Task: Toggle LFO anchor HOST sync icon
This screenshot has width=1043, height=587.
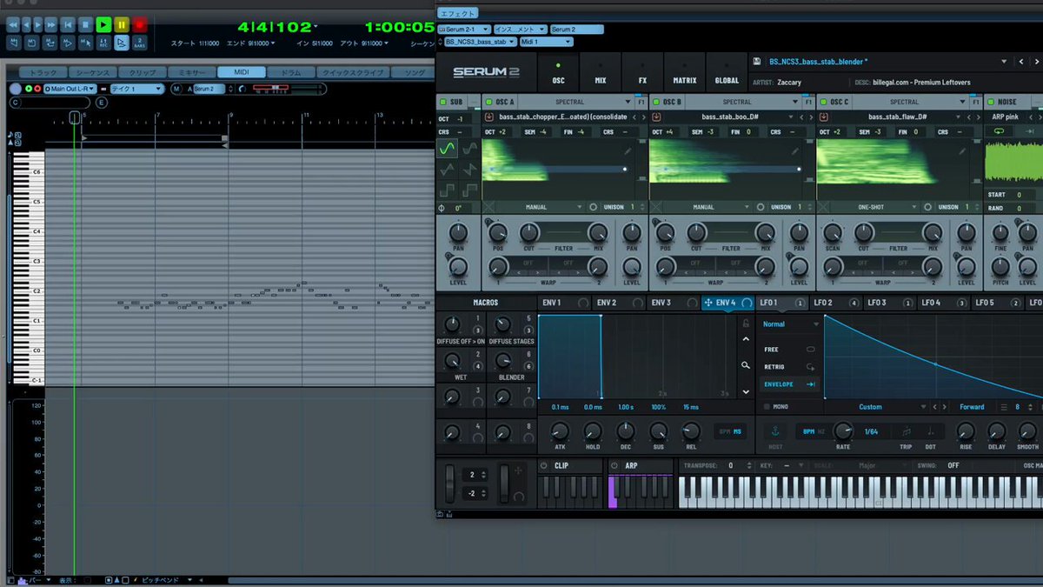Action: [775, 431]
